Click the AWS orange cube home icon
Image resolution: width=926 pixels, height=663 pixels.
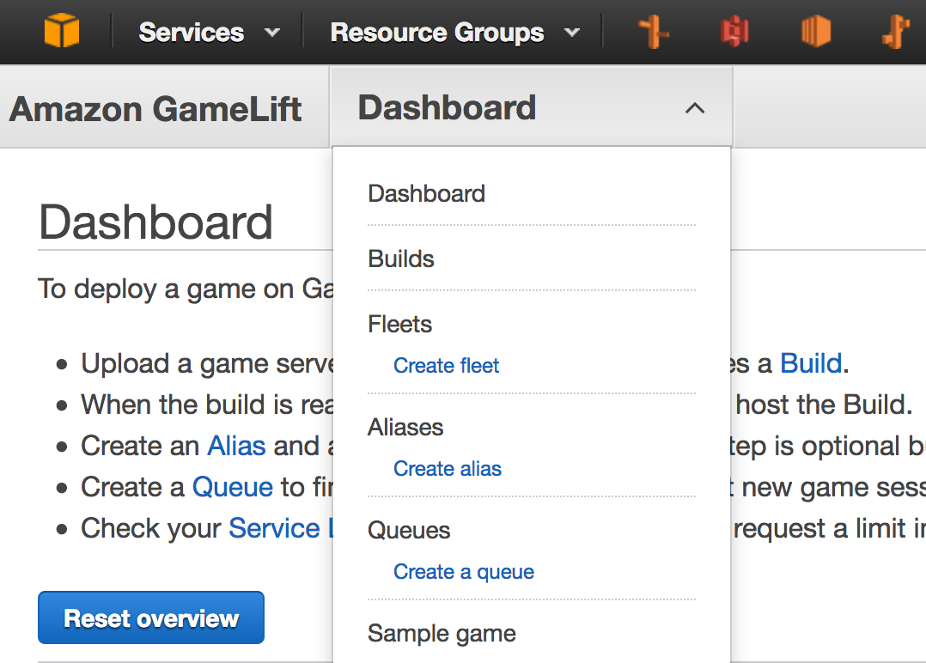[x=62, y=31]
